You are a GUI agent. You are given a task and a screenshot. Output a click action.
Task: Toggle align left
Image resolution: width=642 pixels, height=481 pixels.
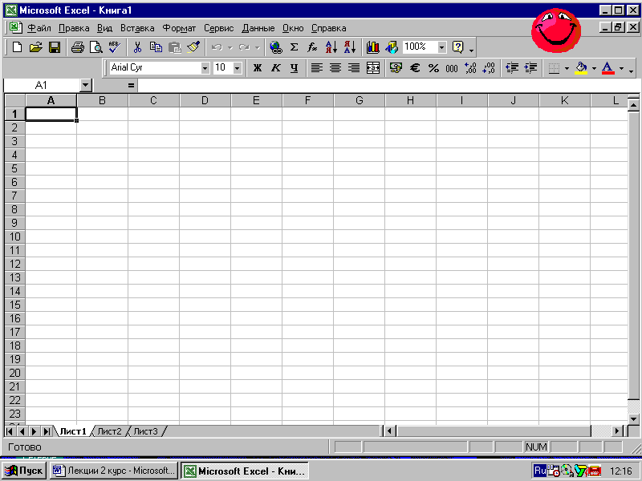coord(317,68)
